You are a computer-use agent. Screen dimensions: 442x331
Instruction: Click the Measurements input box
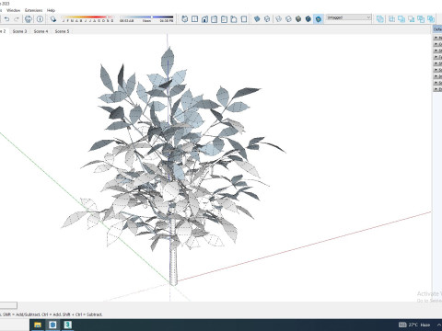(8, 305)
